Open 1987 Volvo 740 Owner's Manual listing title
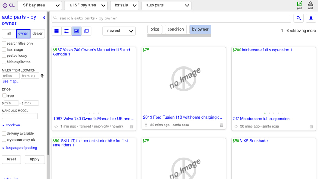318x179 pixels. click(94, 119)
